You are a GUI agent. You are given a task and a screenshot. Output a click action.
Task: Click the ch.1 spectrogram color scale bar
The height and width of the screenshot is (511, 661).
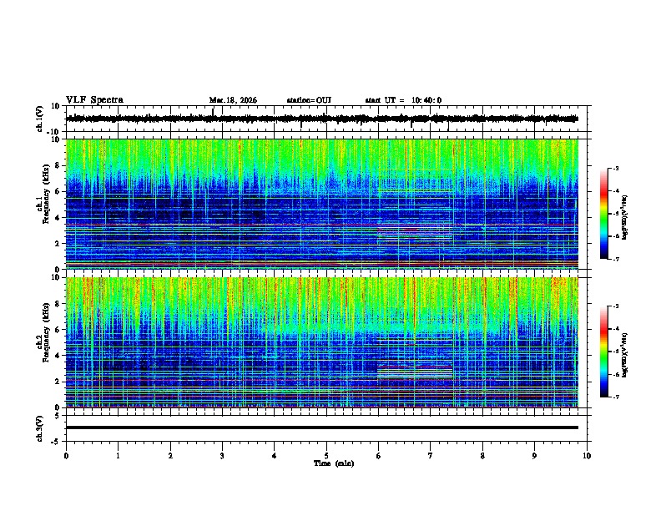coord(603,214)
